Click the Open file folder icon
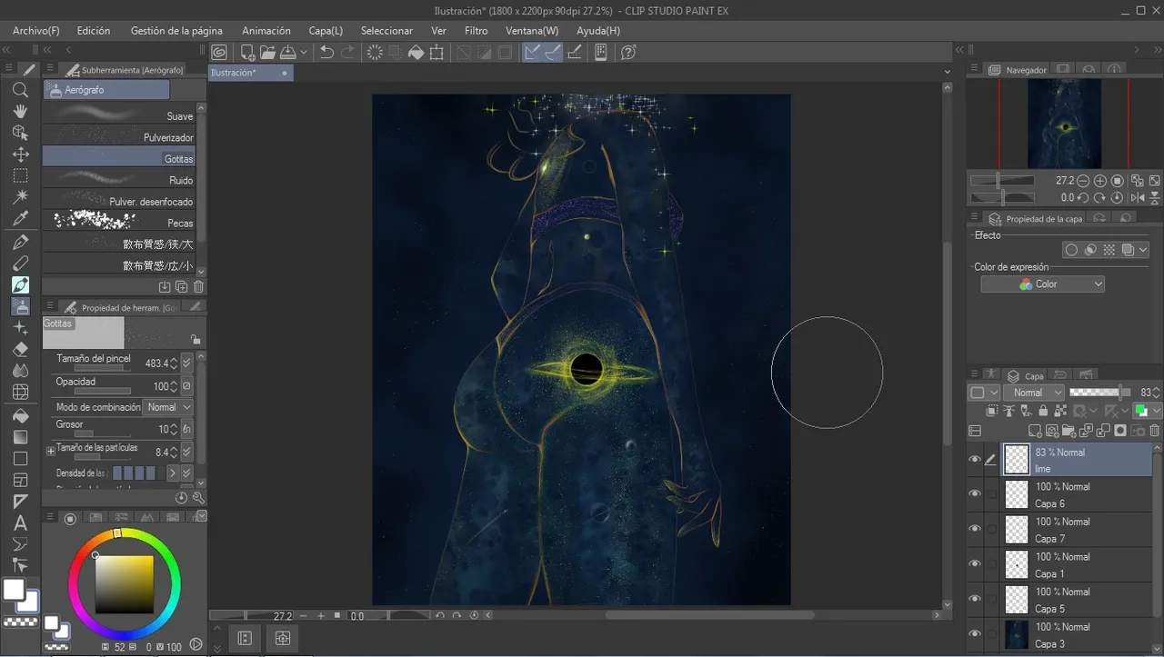The image size is (1164, 657). (267, 53)
